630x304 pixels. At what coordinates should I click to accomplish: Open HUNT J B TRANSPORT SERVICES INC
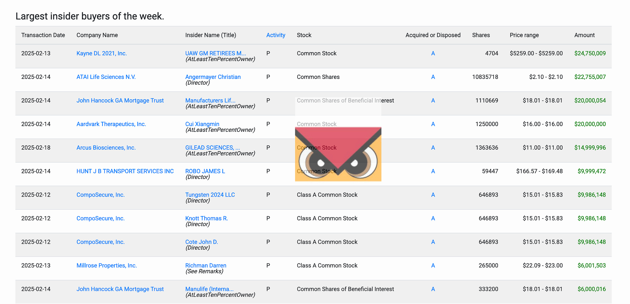click(125, 171)
